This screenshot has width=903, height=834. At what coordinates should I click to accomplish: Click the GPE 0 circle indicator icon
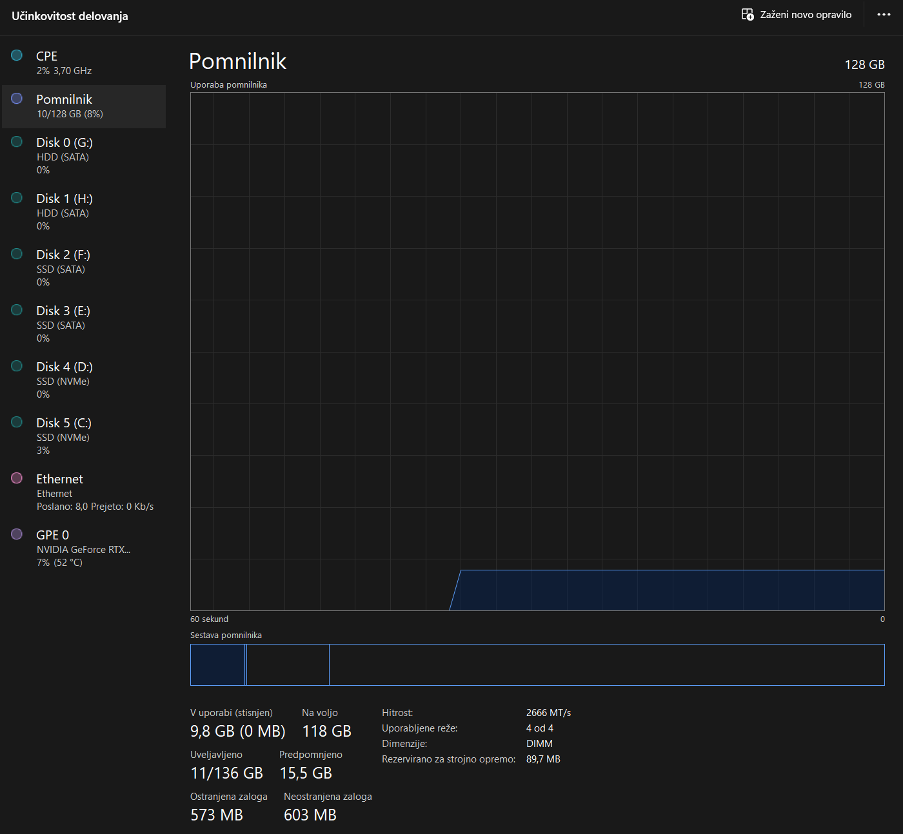pos(17,534)
